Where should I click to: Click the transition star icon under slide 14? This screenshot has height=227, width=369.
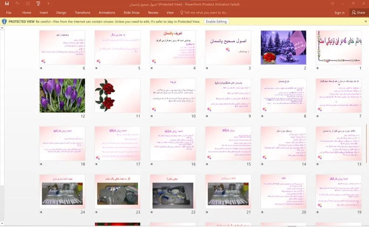[x=262, y=164]
